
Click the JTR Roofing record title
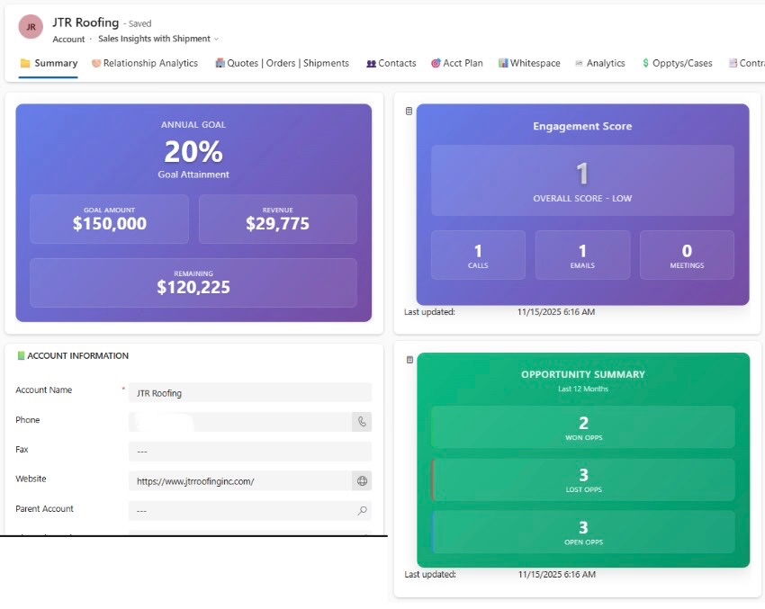[85, 22]
